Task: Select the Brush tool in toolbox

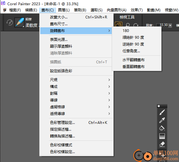Action: coord(162,112)
